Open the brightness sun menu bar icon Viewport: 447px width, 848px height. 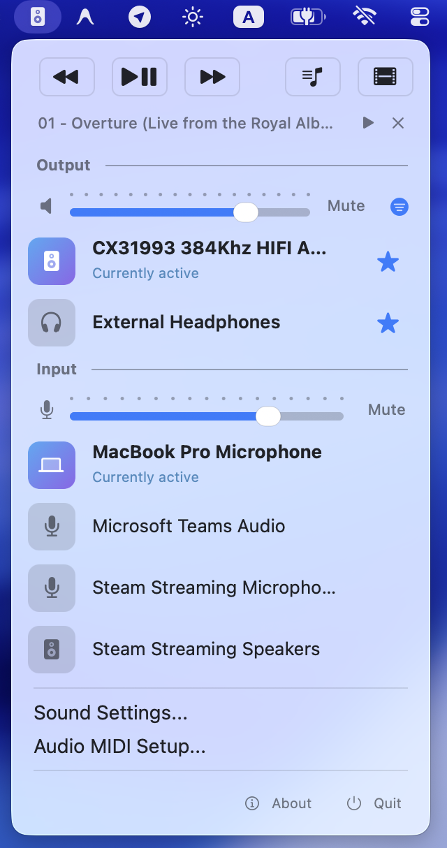coord(193,17)
